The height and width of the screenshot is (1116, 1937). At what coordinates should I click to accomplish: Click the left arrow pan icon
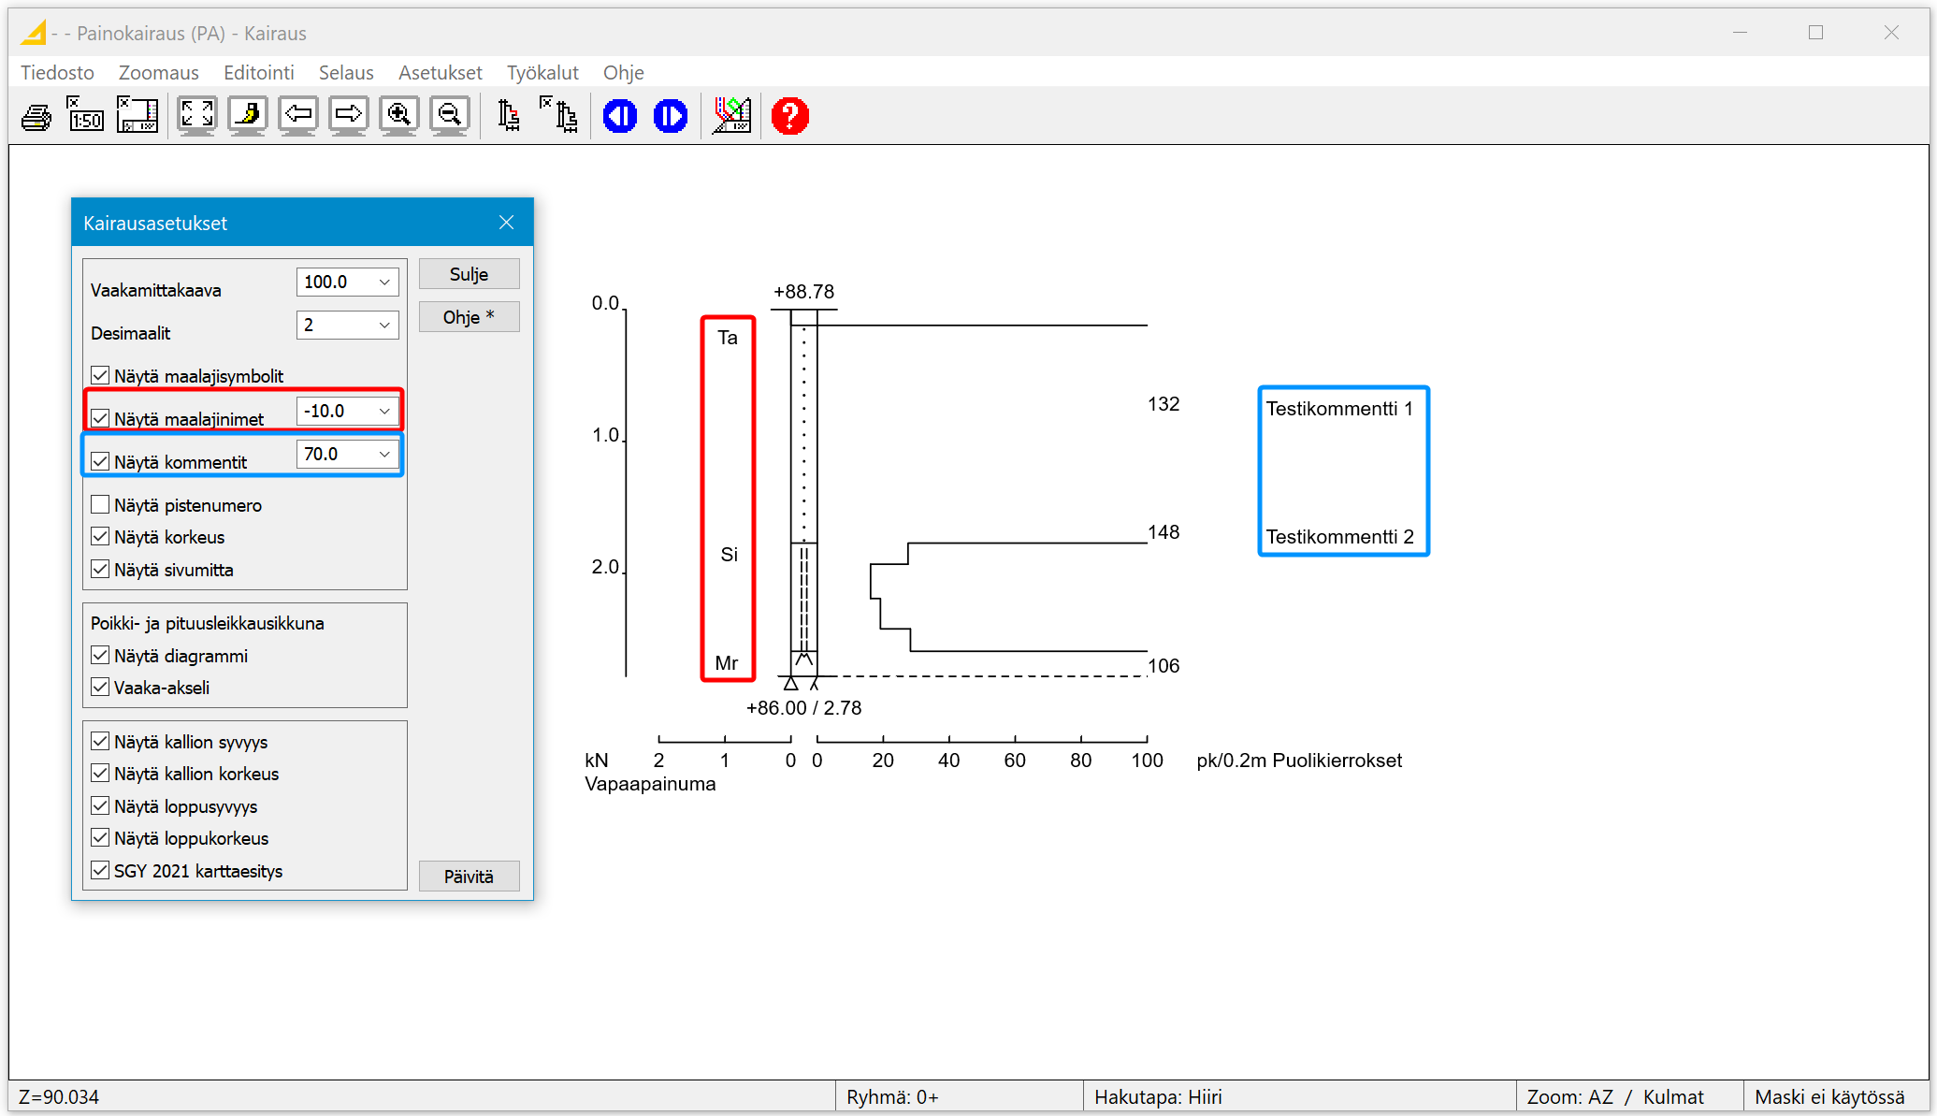298,116
